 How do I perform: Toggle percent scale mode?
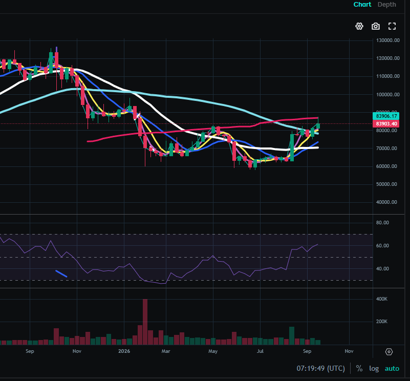click(x=359, y=368)
